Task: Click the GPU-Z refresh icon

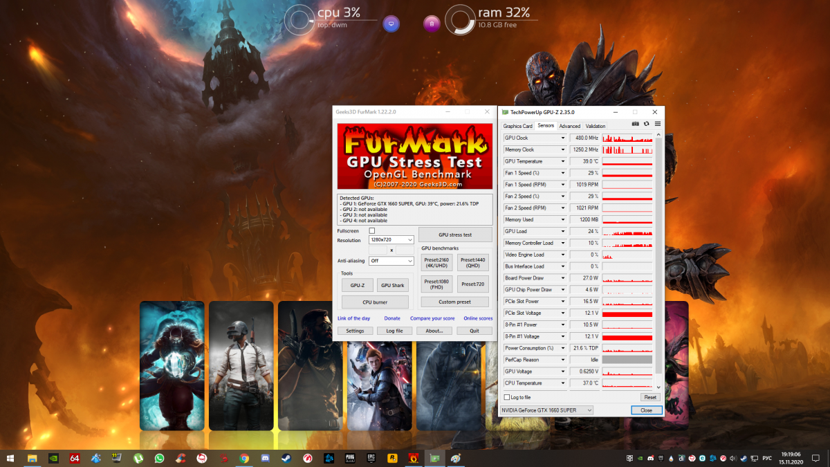Action: [x=646, y=124]
